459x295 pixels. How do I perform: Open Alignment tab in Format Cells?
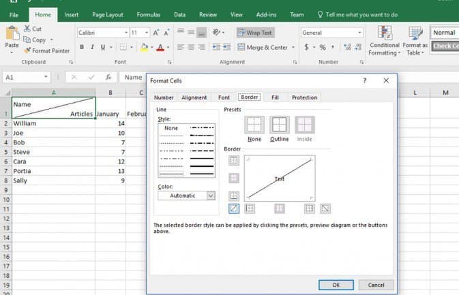click(x=194, y=97)
